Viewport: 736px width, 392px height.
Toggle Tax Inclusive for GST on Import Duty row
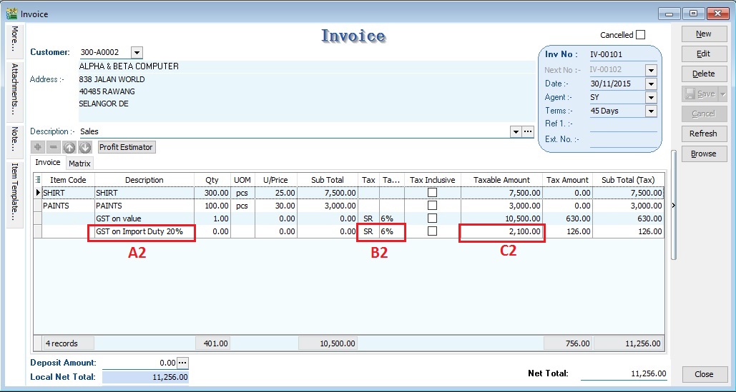click(x=432, y=231)
